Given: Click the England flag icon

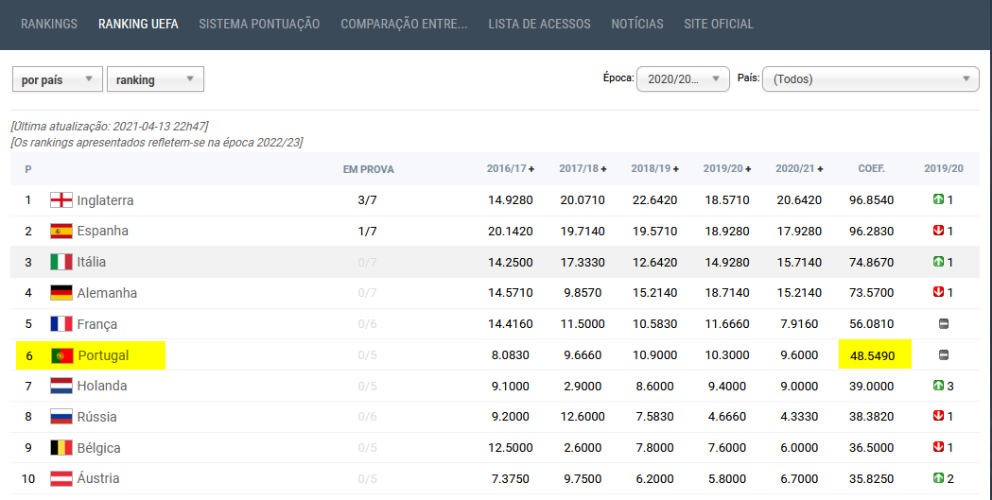Looking at the screenshot, I should pyautogui.click(x=61, y=200).
